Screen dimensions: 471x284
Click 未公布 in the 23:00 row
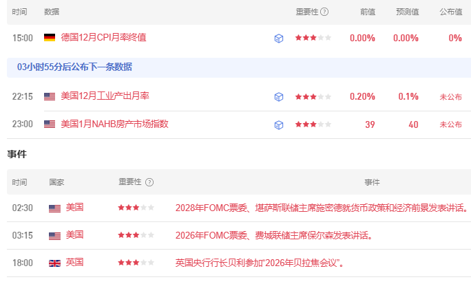(451, 124)
